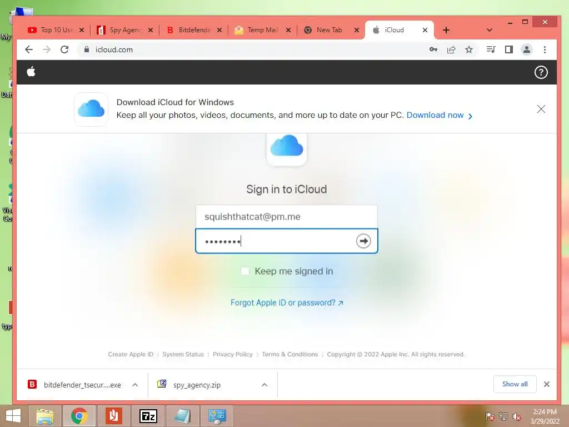Image resolution: width=569 pixels, height=427 pixels.
Task: Open the Chrome profile avatar
Action: pos(527,49)
